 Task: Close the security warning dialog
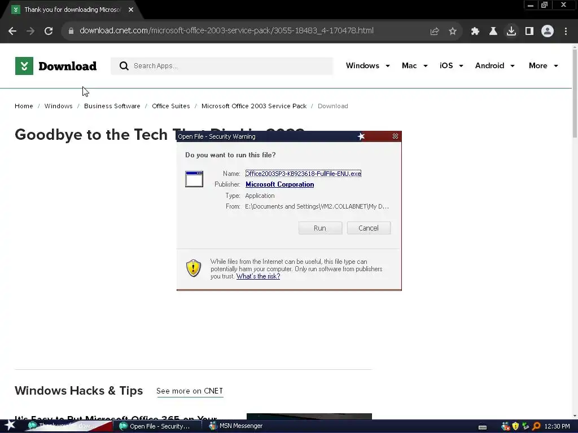click(395, 136)
